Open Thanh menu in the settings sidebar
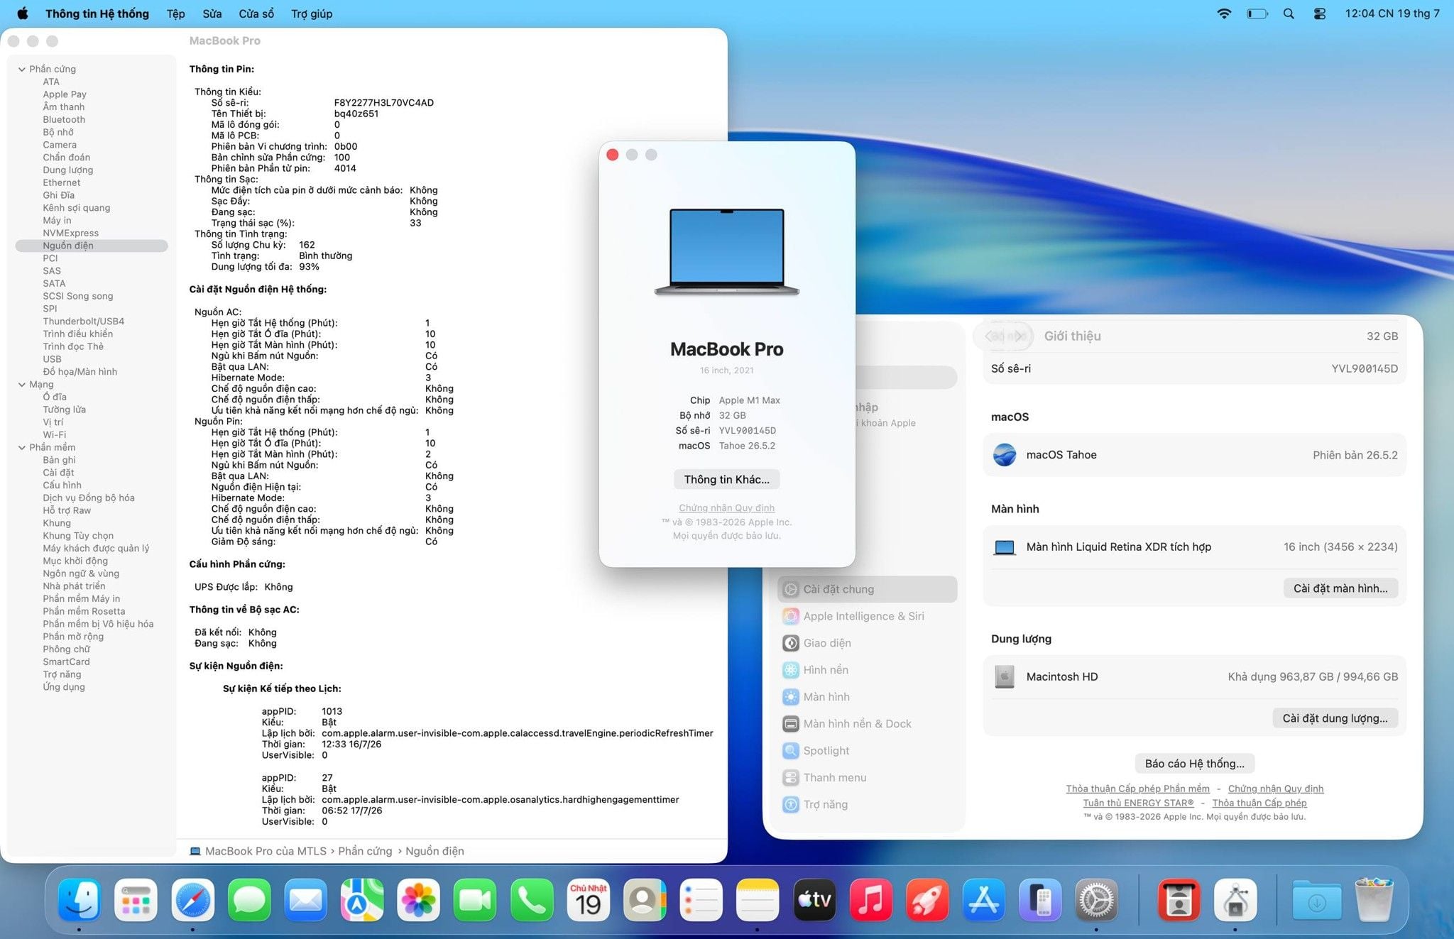Image resolution: width=1454 pixels, height=939 pixels. (868, 777)
